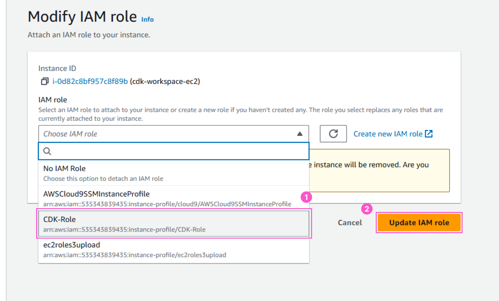Click the cdk-workspace-ec2 instance name text
The image size is (499, 301).
click(165, 81)
